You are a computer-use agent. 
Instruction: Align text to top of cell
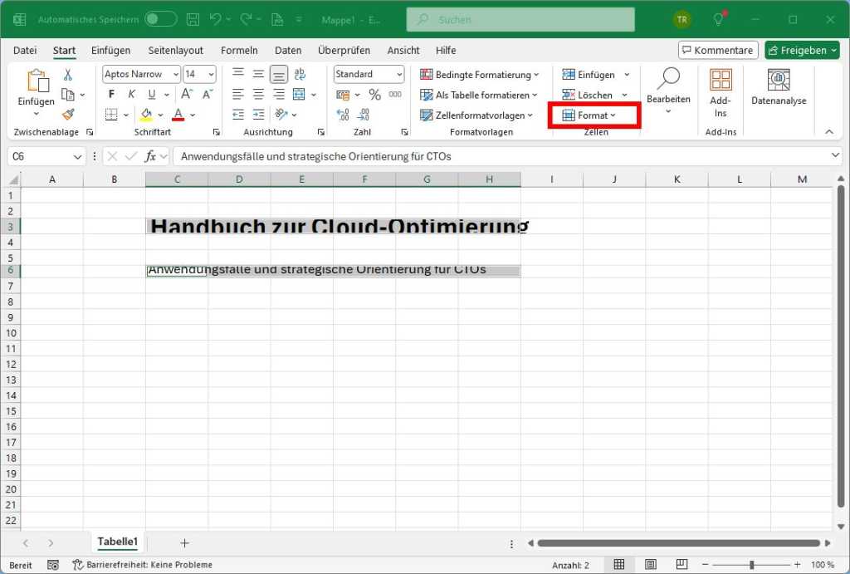click(x=238, y=74)
